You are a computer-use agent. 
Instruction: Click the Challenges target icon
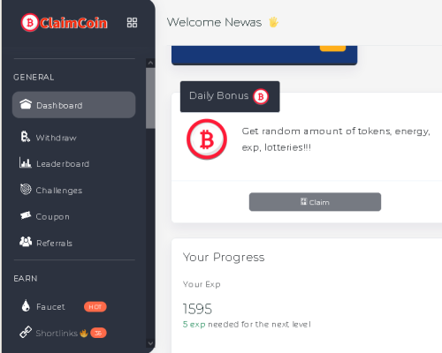pos(26,189)
